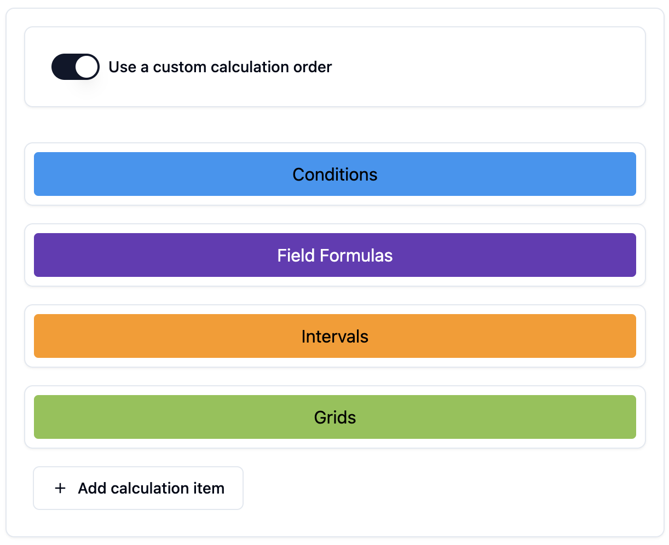The width and height of the screenshot is (669, 545).
Task: Disable the custom calculation order toggle
Action: (x=76, y=66)
